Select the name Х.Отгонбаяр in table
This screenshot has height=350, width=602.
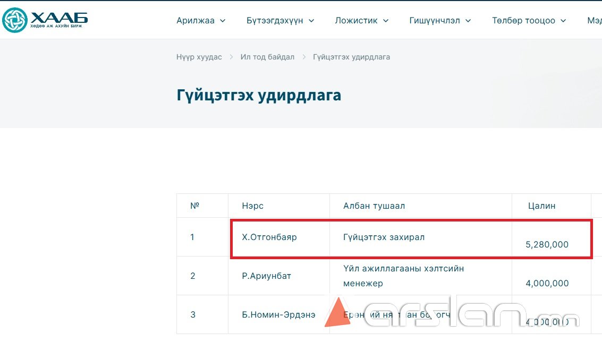tap(269, 237)
